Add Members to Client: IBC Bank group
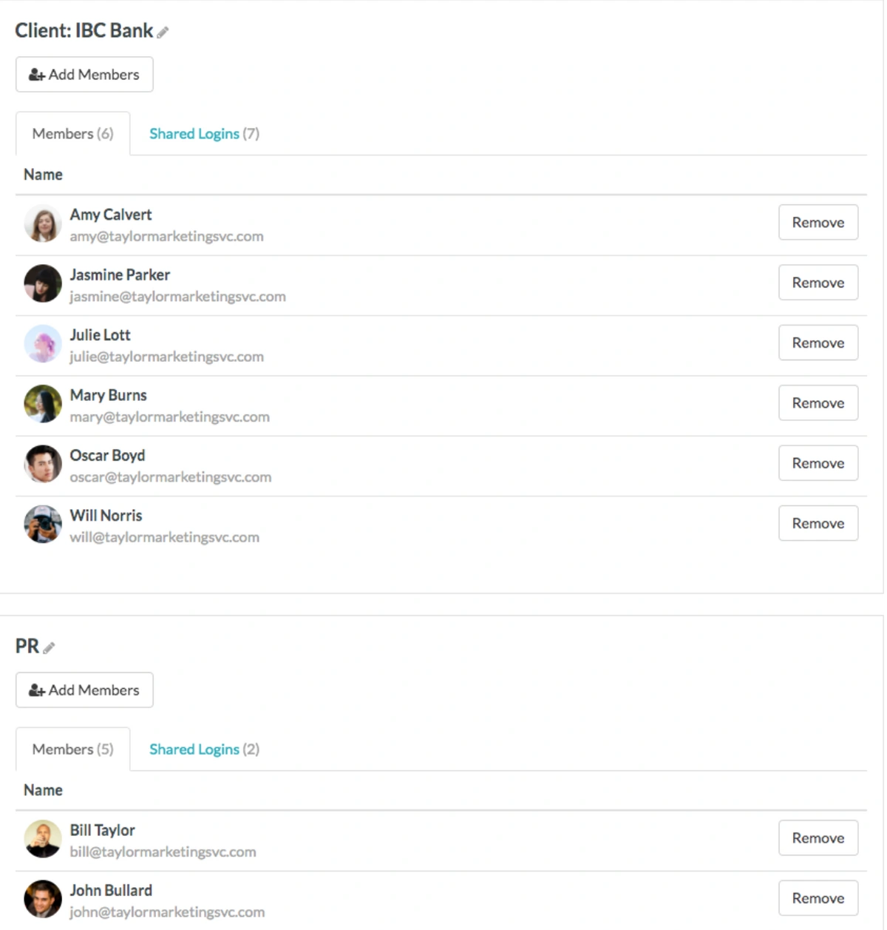This screenshot has height=930, width=887. click(x=84, y=75)
